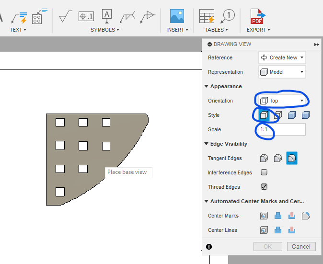This screenshot has height=264, width=323.
Task: Click the Scale input field
Action: point(282,129)
